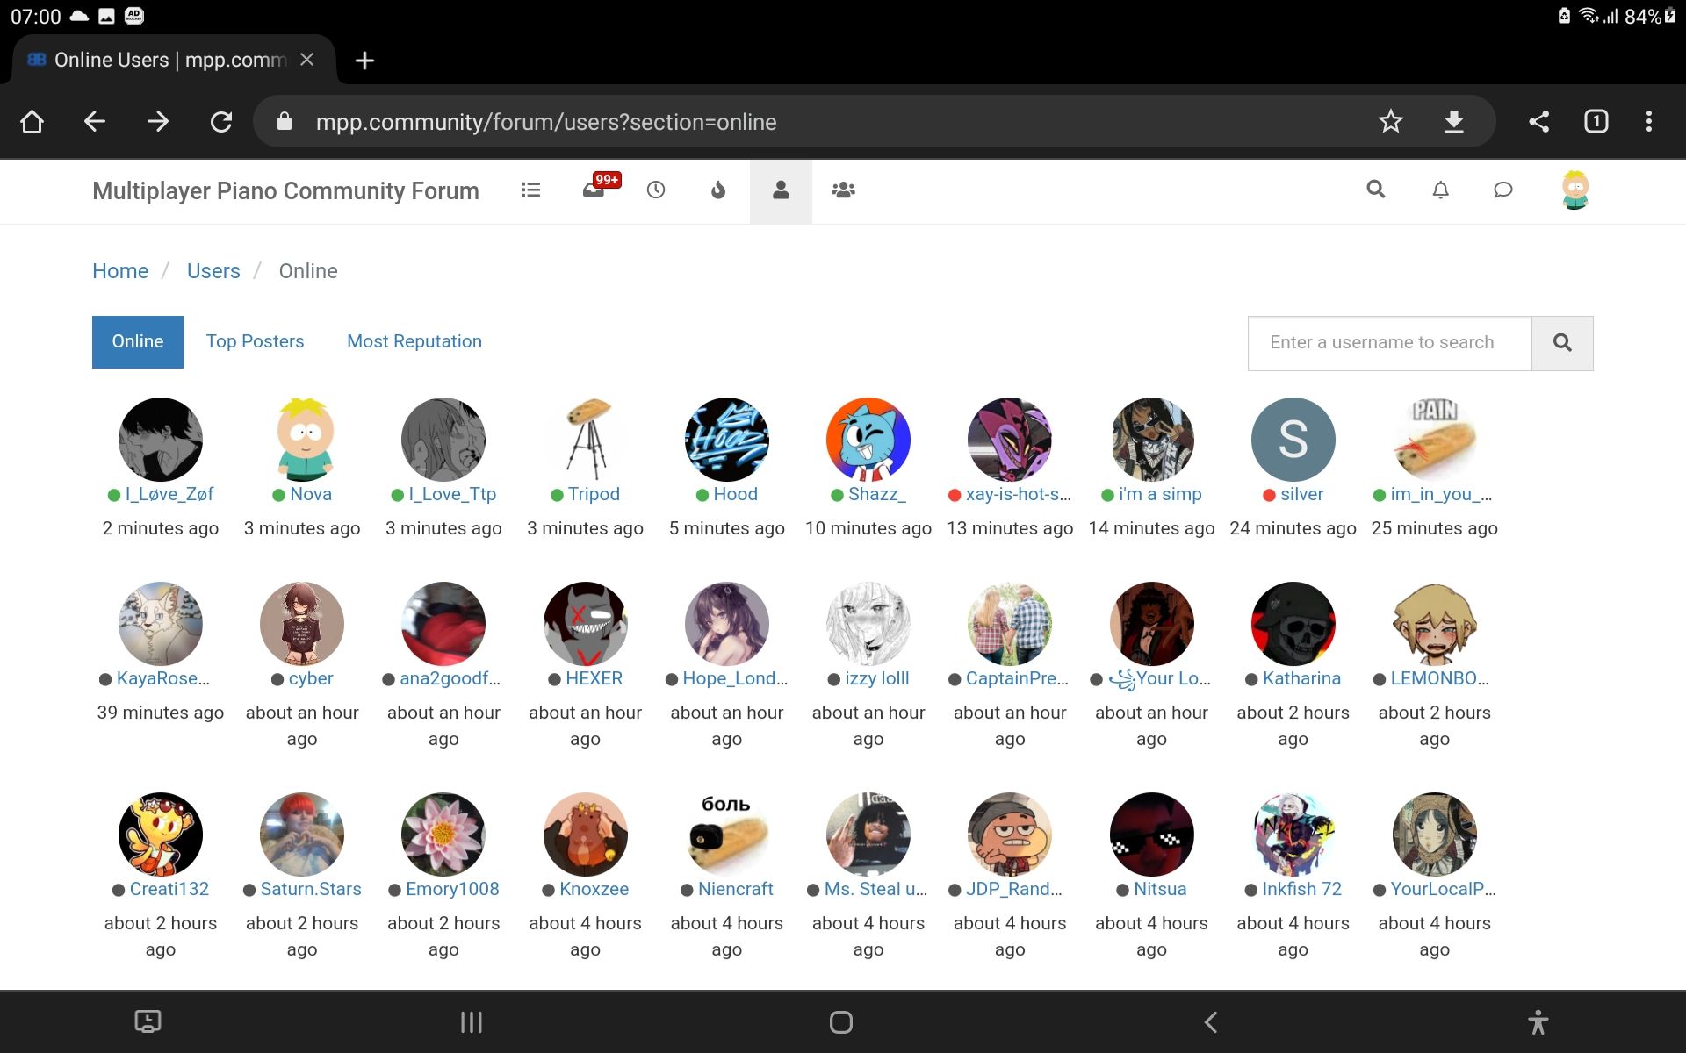Viewport: 1686px width, 1053px height.
Task: Open LEMONBO... avatar thumbnail
Action: (1434, 623)
